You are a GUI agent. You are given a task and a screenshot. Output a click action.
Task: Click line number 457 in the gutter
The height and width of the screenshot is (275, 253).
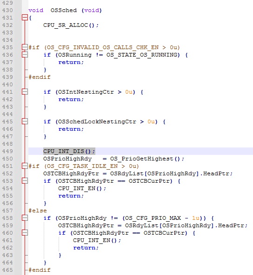7,211
